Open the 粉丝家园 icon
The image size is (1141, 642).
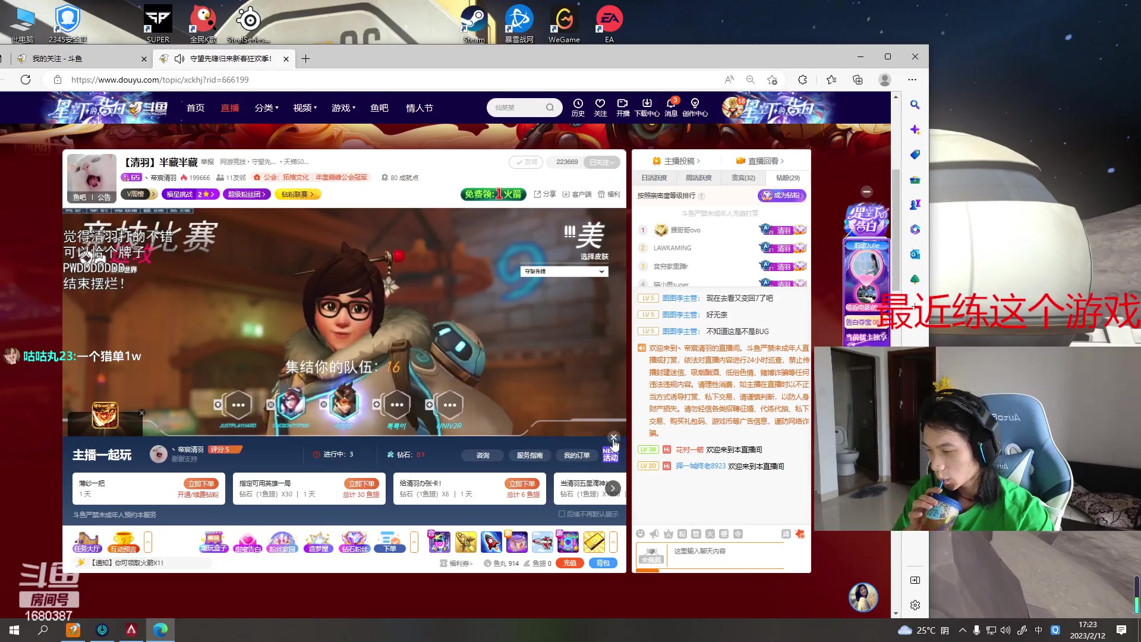(282, 542)
